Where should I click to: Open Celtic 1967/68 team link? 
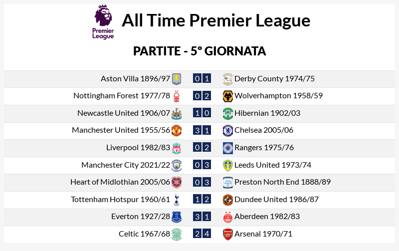pos(144,234)
